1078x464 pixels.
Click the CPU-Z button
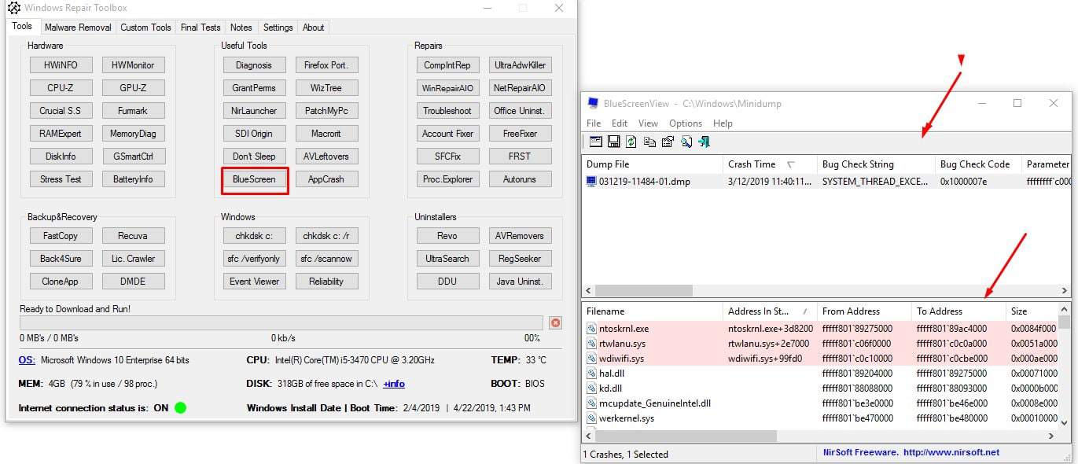[61, 88]
